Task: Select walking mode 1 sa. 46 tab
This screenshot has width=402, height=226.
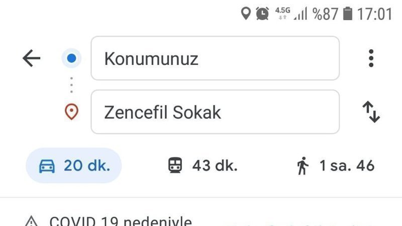Action: 336,166
